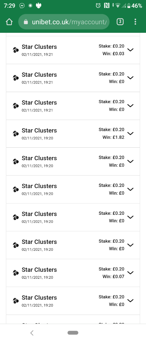Tap the Messenger notification icon
Viewport: 146px width, 342px height.
click(22, 5)
